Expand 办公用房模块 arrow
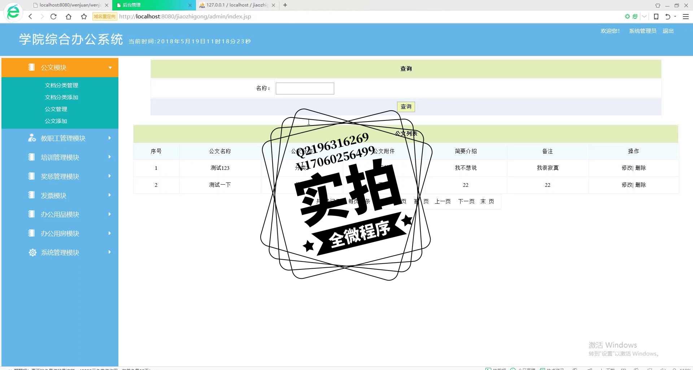693x370 pixels. [110, 233]
